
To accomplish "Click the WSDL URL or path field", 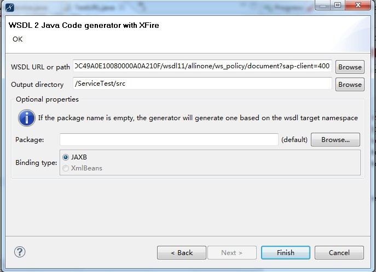I will pyautogui.click(x=203, y=67).
